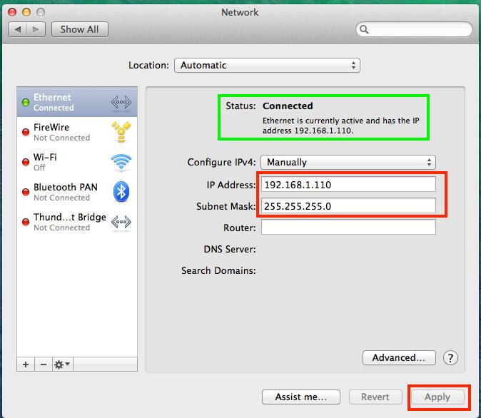Select Thund...t Bridge in service list

pos(77,222)
